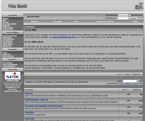Open Smoelenbord sidebar link

[x=8, y=43]
